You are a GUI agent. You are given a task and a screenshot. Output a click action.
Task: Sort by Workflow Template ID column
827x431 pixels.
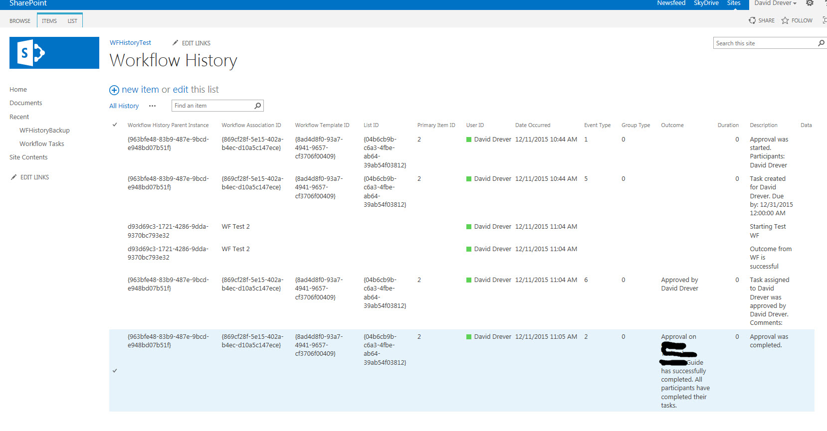pyautogui.click(x=322, y=125)
